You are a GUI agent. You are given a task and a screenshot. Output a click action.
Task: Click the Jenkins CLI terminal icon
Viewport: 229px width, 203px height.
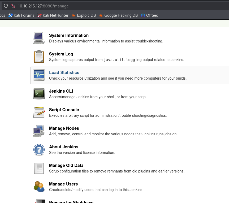click(x=39, y=94)
